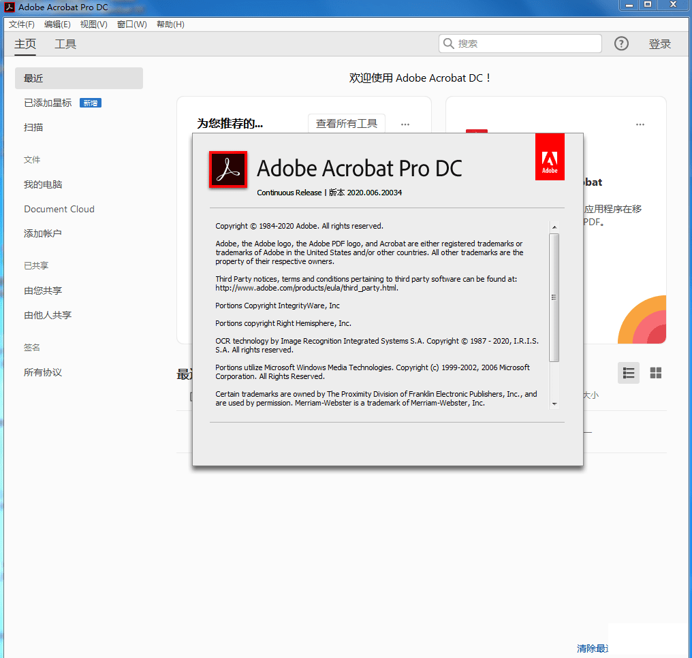Open Document Cloud in the sidebar
Image resolution: width=692 pixels, height=658 pixels.
(59, 209)
